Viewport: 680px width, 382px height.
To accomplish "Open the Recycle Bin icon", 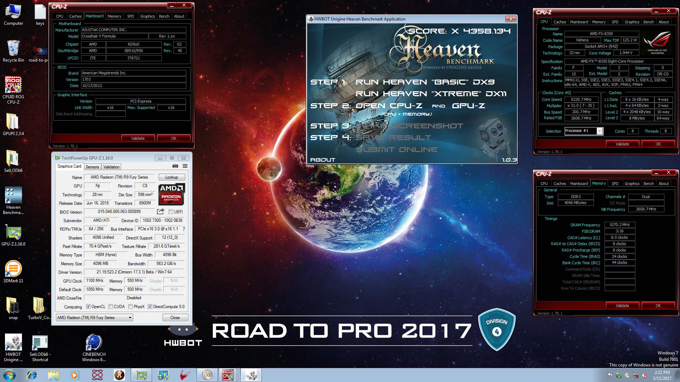I will point(13,51).
